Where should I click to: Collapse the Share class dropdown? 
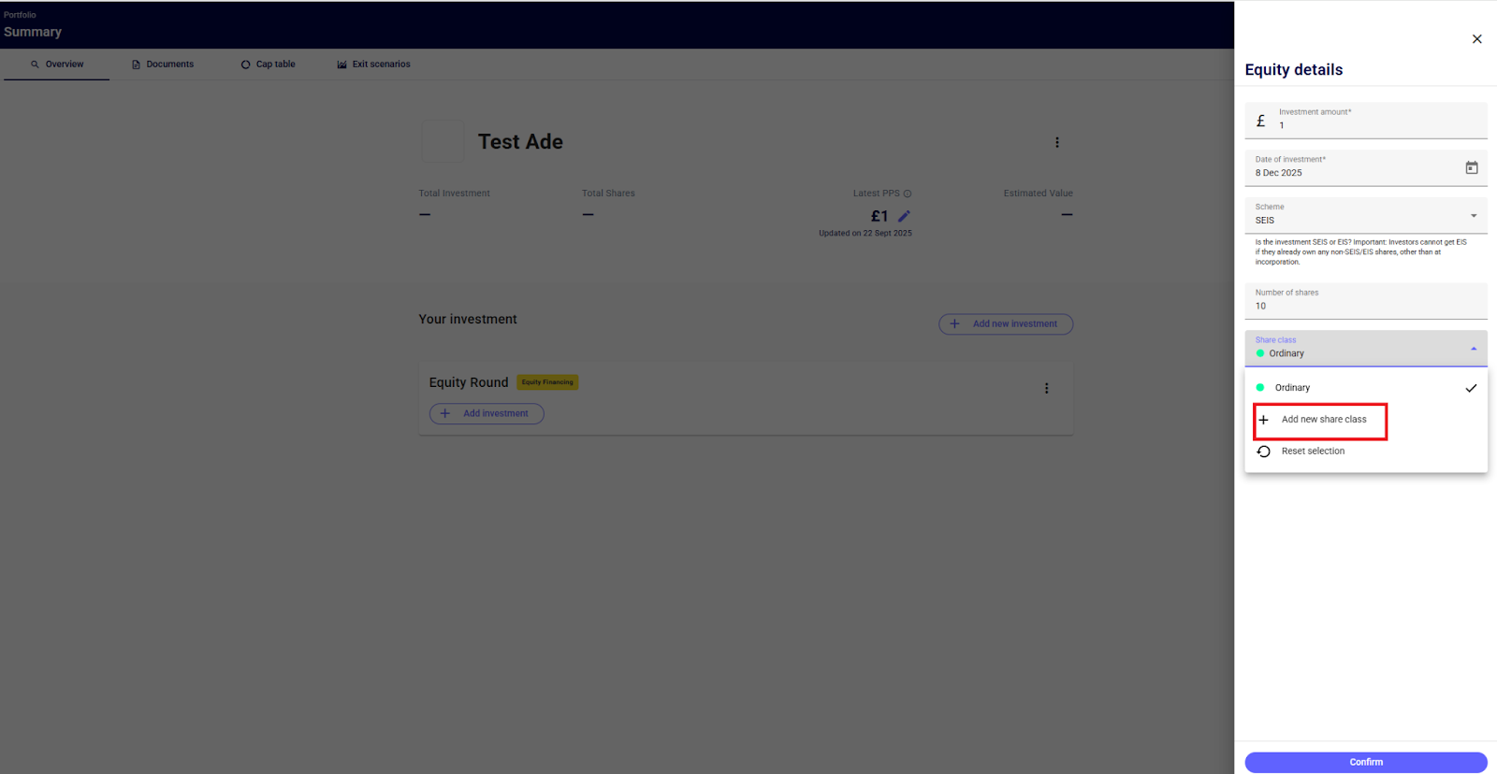(x=1473, y=349)
